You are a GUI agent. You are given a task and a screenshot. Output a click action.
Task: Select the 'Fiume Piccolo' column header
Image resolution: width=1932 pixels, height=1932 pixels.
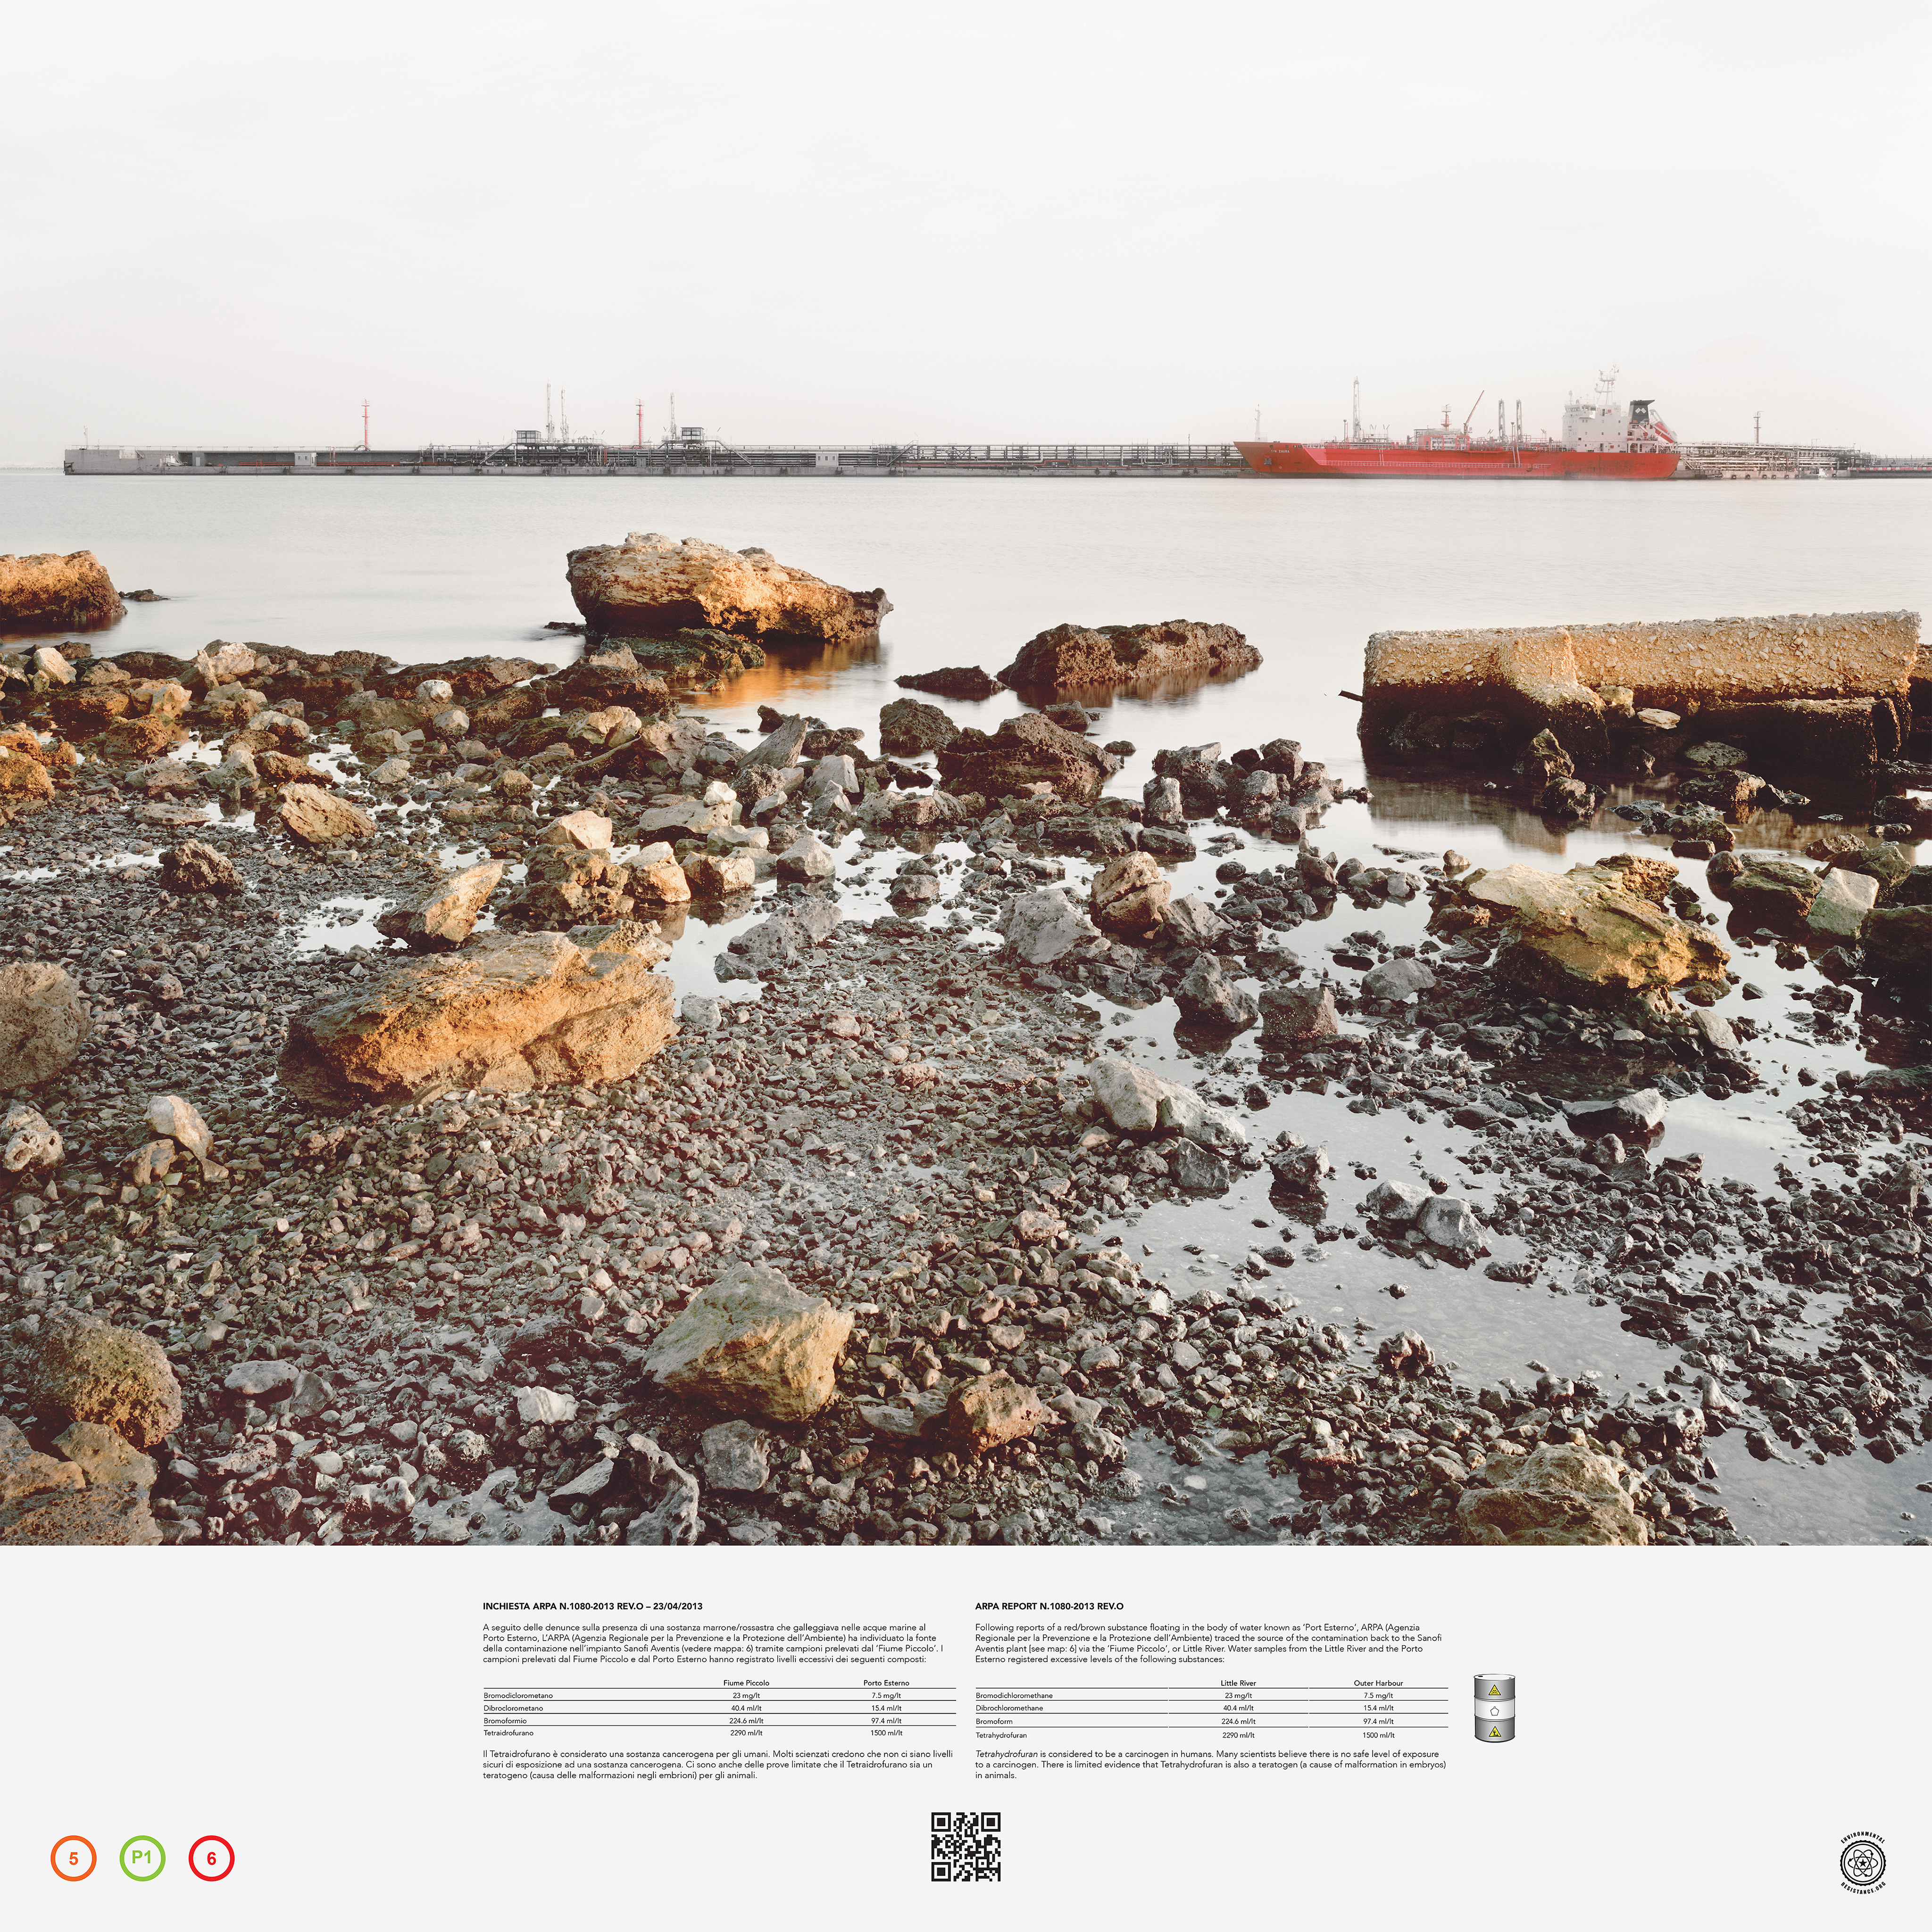coord(746,1683)
